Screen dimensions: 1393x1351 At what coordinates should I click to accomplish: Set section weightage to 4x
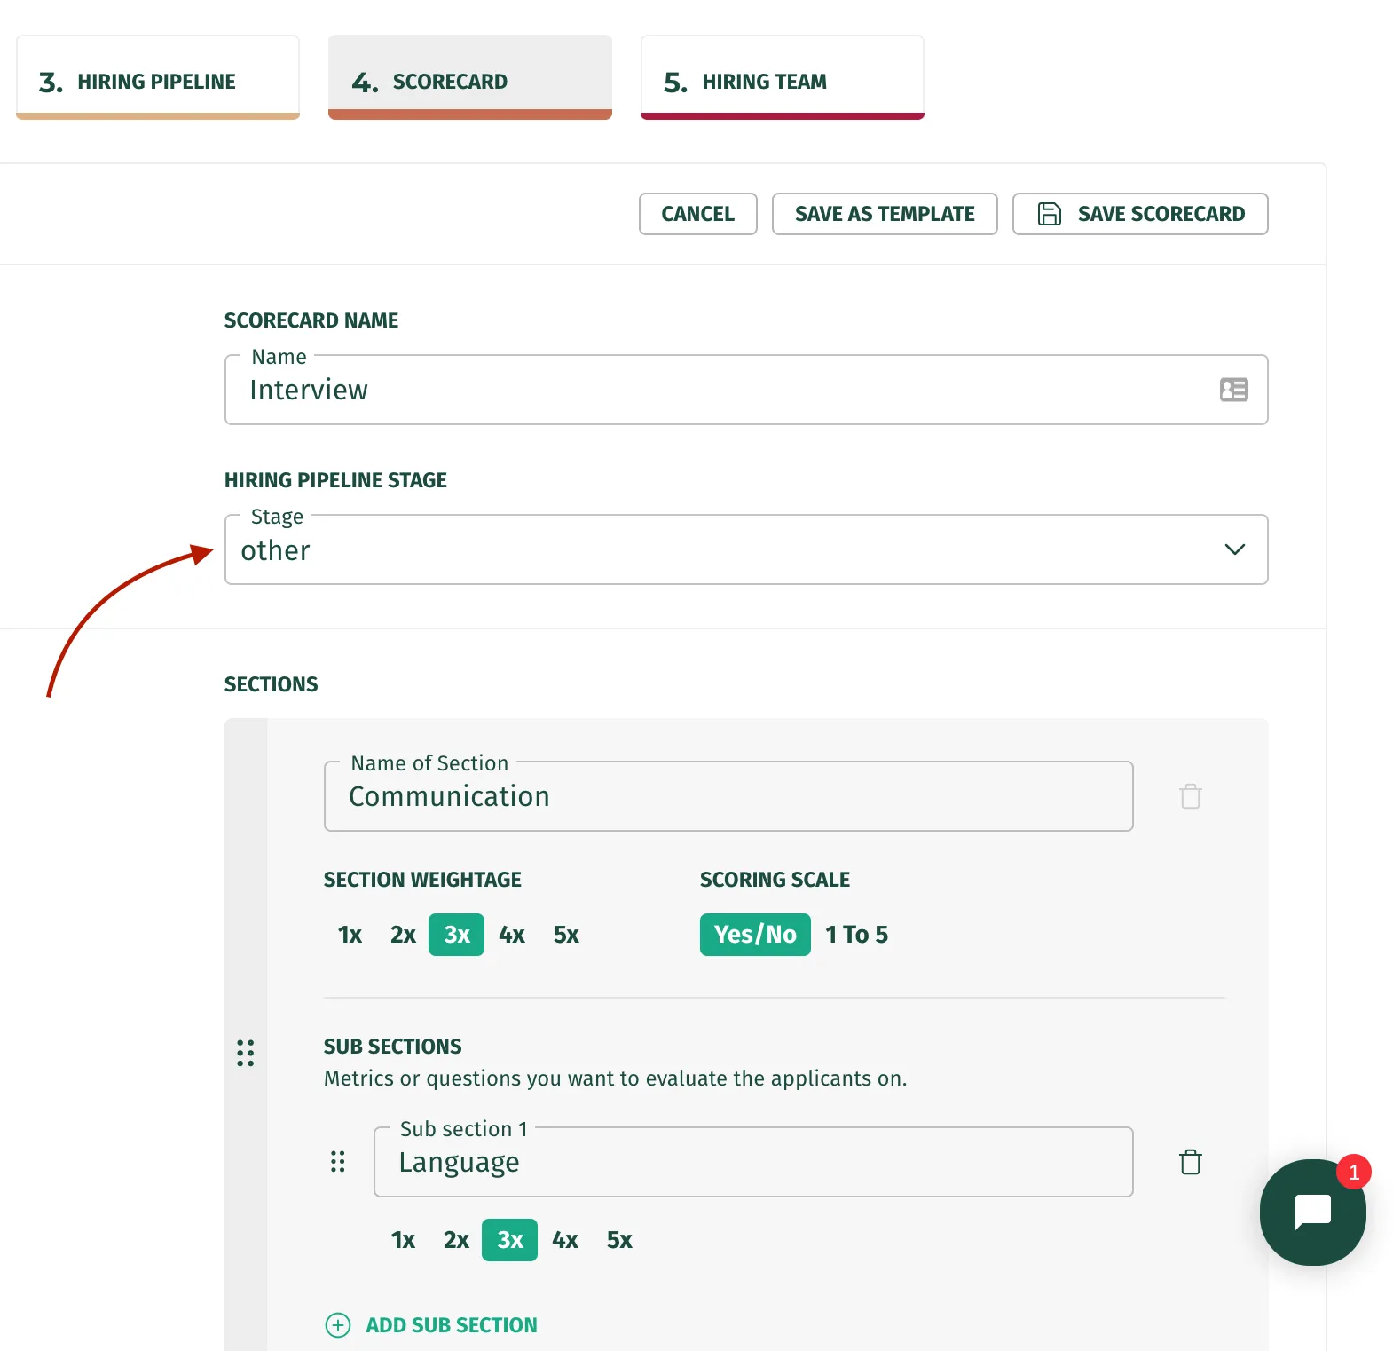[x=512, y=935]
